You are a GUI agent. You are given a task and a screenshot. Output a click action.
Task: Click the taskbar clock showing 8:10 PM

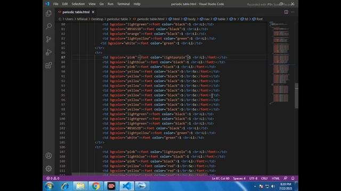coord(286,186)
